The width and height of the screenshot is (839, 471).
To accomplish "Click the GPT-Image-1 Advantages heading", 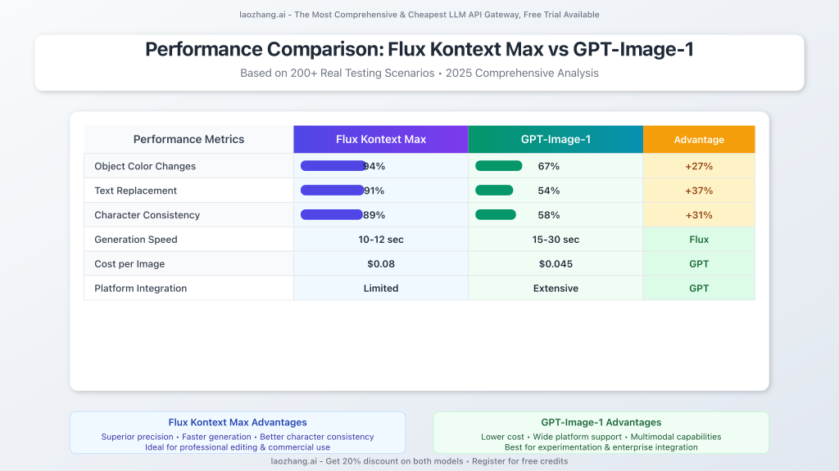I will [601, 423].
